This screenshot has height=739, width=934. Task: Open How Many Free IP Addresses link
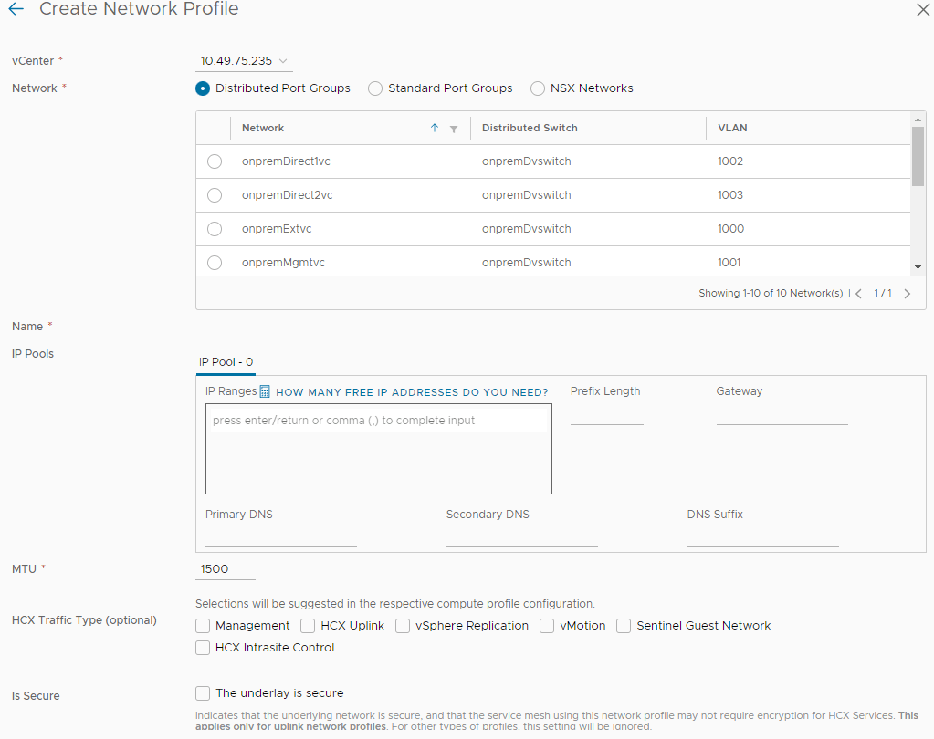click(411, 392)
